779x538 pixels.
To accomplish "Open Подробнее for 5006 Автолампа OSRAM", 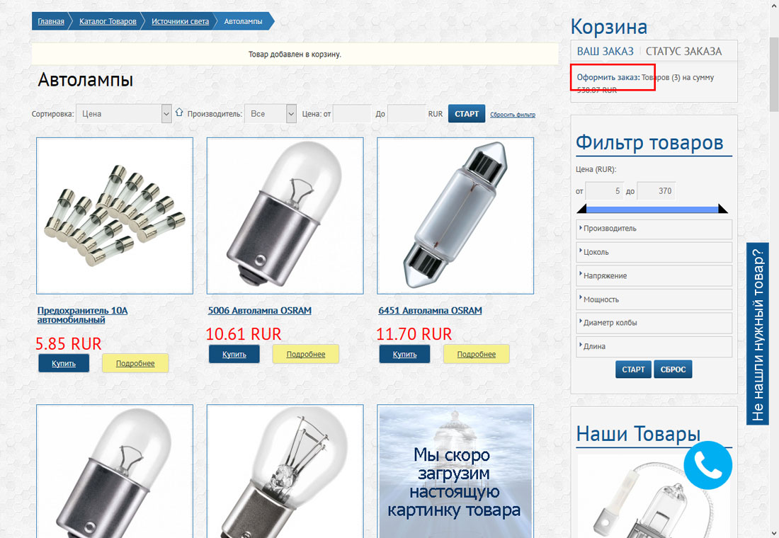I will pyautogui.click(x=305, y=354).
